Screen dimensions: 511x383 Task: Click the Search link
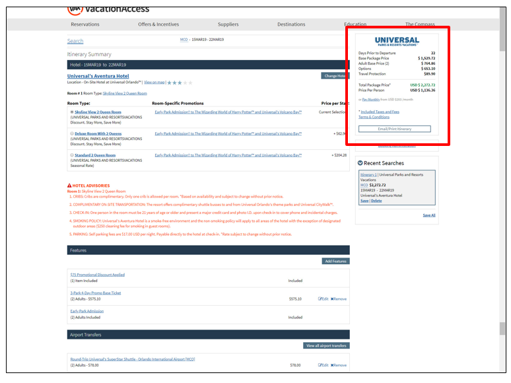pos(75,41)
